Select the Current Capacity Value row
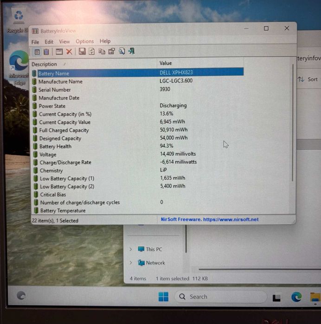Image resolution: width=321 pixels, height=324 pixels. 138,122
